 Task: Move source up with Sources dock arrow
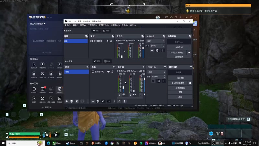coord(109,101)
